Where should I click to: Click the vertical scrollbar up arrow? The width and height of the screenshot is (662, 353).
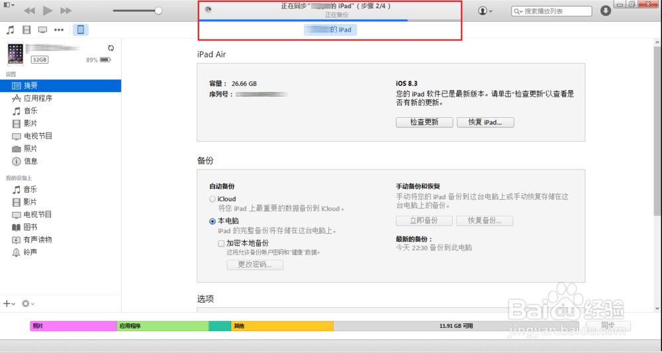(x=657, y=42)
